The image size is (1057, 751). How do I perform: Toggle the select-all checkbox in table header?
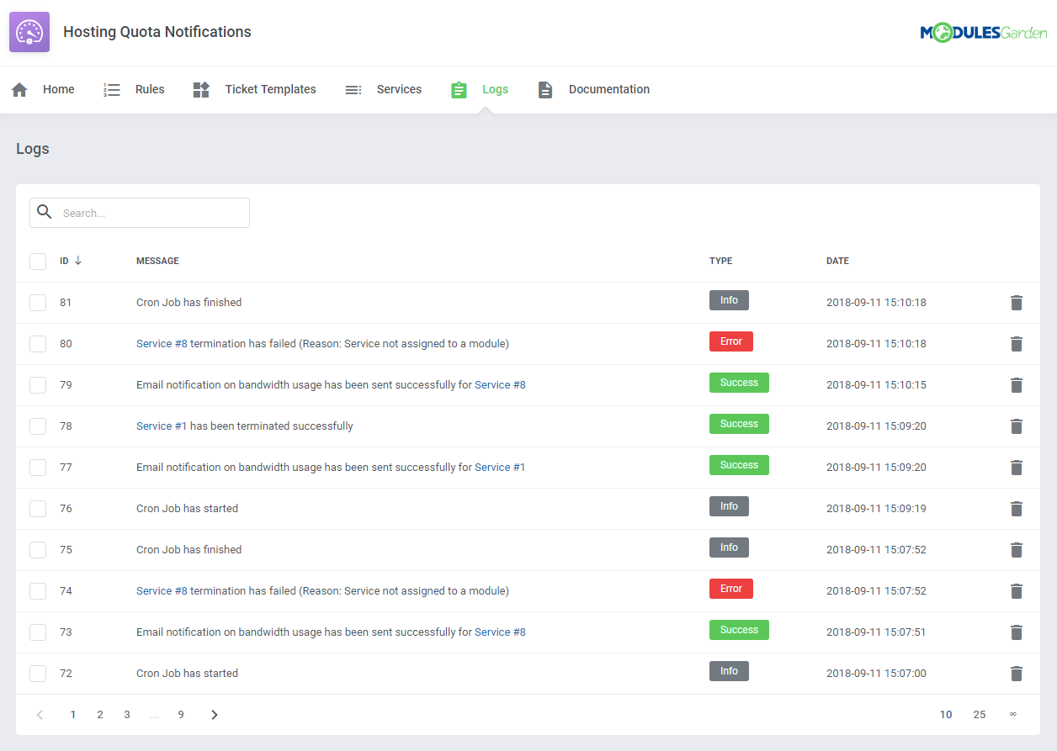[38, 262]
